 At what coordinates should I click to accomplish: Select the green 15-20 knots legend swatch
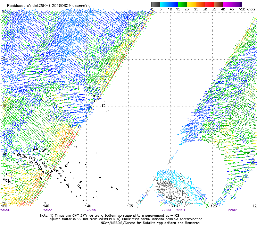183,4
